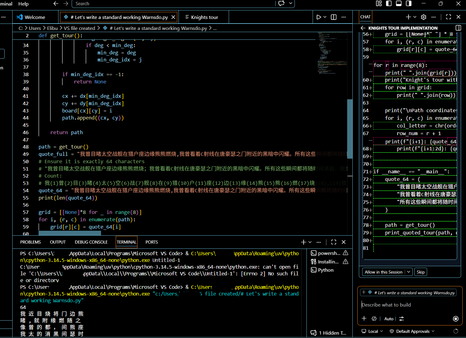
Task: Go back in editor navigation history
Action: tap(56, 4)
